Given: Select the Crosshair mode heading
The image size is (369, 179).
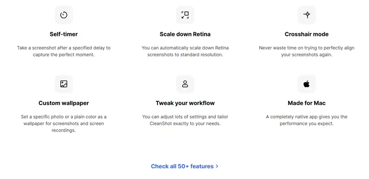Looking at the screenshot, I should coord(306,34).
